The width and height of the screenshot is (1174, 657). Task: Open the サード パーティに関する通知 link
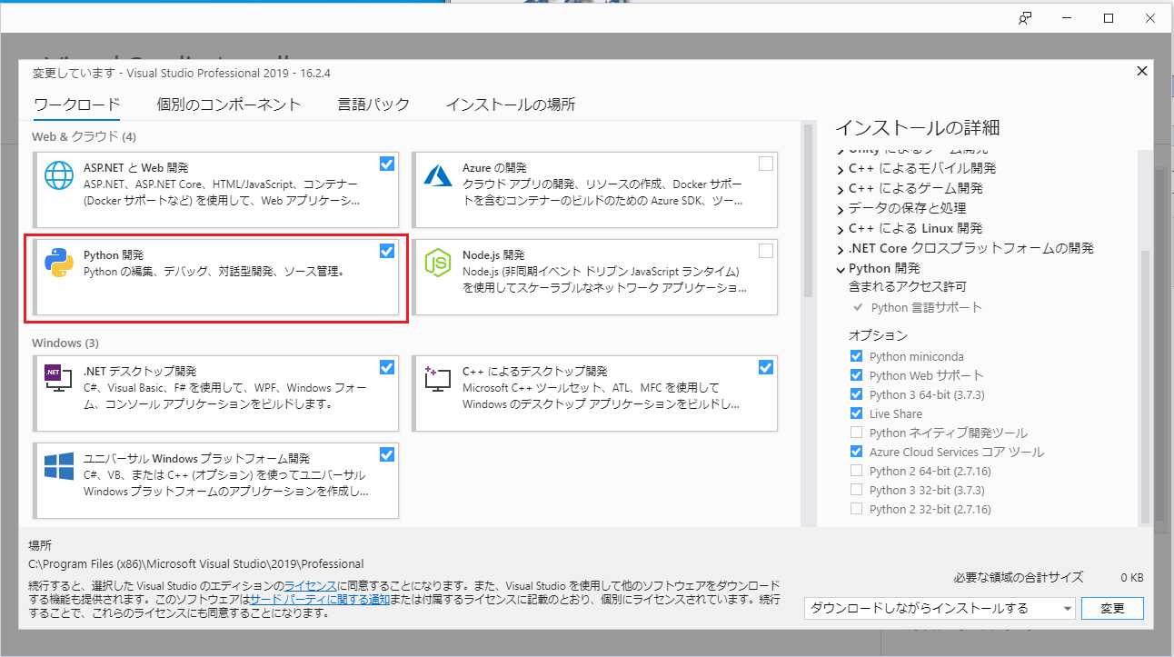(x=320, y=600)
